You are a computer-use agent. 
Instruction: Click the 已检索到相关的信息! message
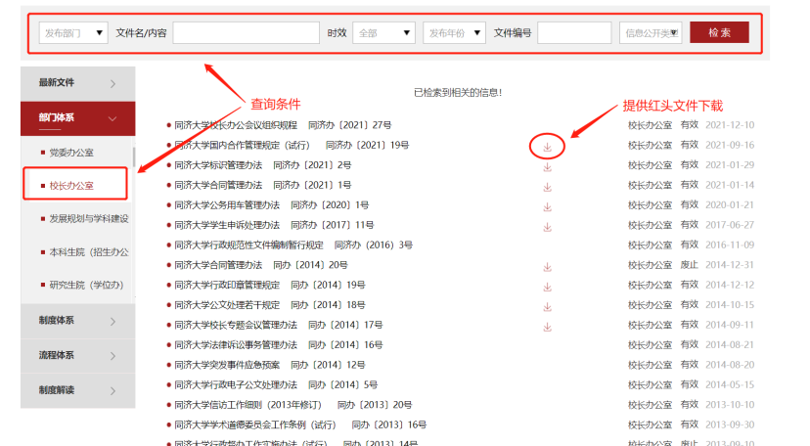pos(458,92)
